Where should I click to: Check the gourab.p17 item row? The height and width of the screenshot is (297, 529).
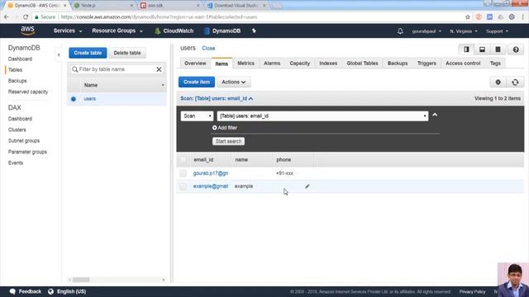click(x=183, y=173)
